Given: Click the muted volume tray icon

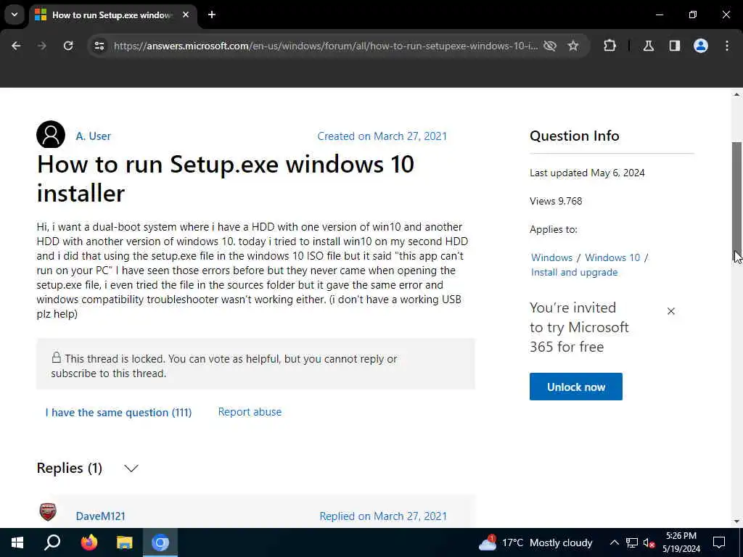Looking at the screenshot, I should click(649, 543).
